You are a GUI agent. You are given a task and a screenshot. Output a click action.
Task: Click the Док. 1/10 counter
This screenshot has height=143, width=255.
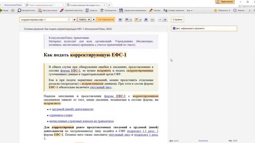click(x=174, y=141)
